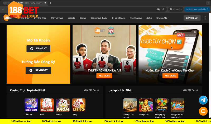The width and height of the screenshot is (211, 124).
Task: Click the Đăng Nhập login button
Action: click(x=191, y=18)
